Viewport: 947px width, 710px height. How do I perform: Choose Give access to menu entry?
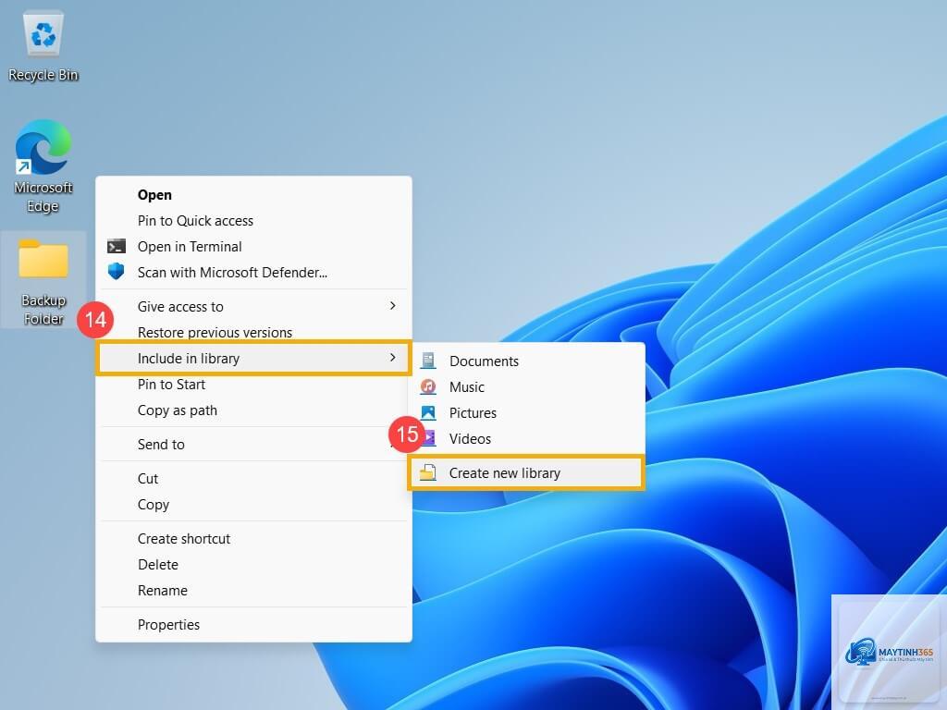pyautogui.click(x=253, y=307)
